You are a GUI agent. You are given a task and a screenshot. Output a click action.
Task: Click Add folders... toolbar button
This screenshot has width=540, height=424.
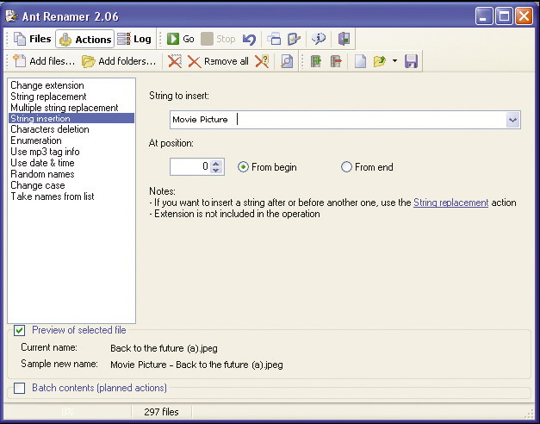[119, 61]
